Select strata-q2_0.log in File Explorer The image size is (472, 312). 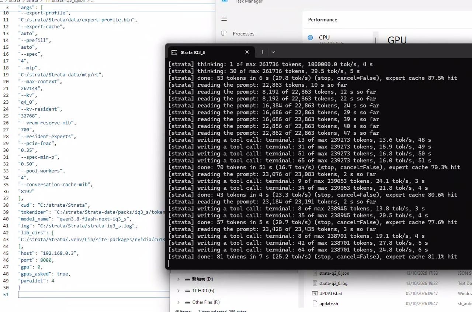pyautogui.click(x=333, y=283)
